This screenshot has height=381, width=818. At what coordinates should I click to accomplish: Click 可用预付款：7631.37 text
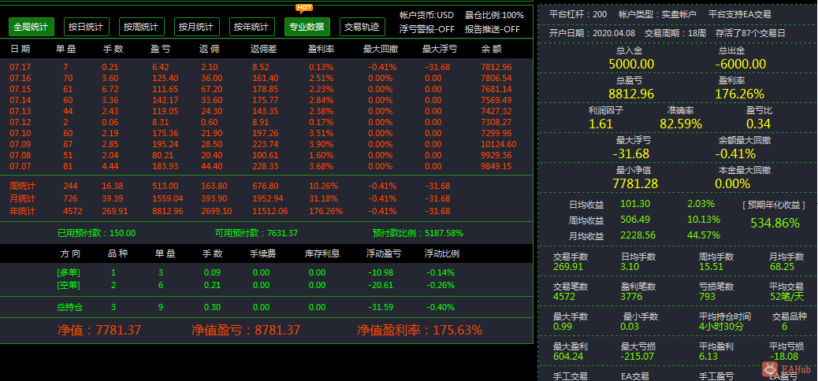click(256, 233)
